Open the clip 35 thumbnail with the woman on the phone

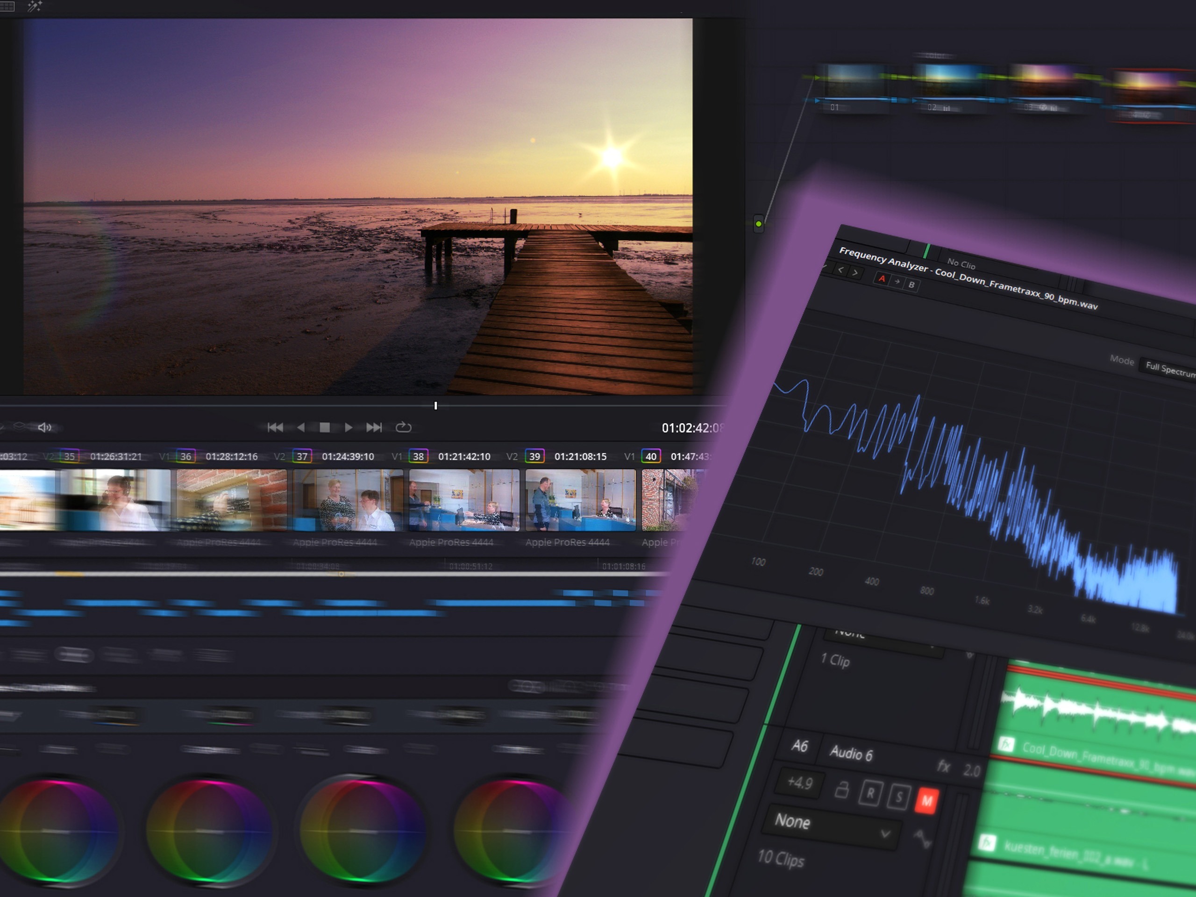click(x=115, y=500)
